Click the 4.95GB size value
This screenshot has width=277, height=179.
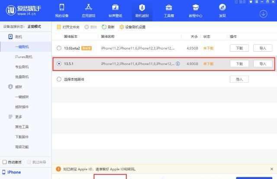pos(192,48)
